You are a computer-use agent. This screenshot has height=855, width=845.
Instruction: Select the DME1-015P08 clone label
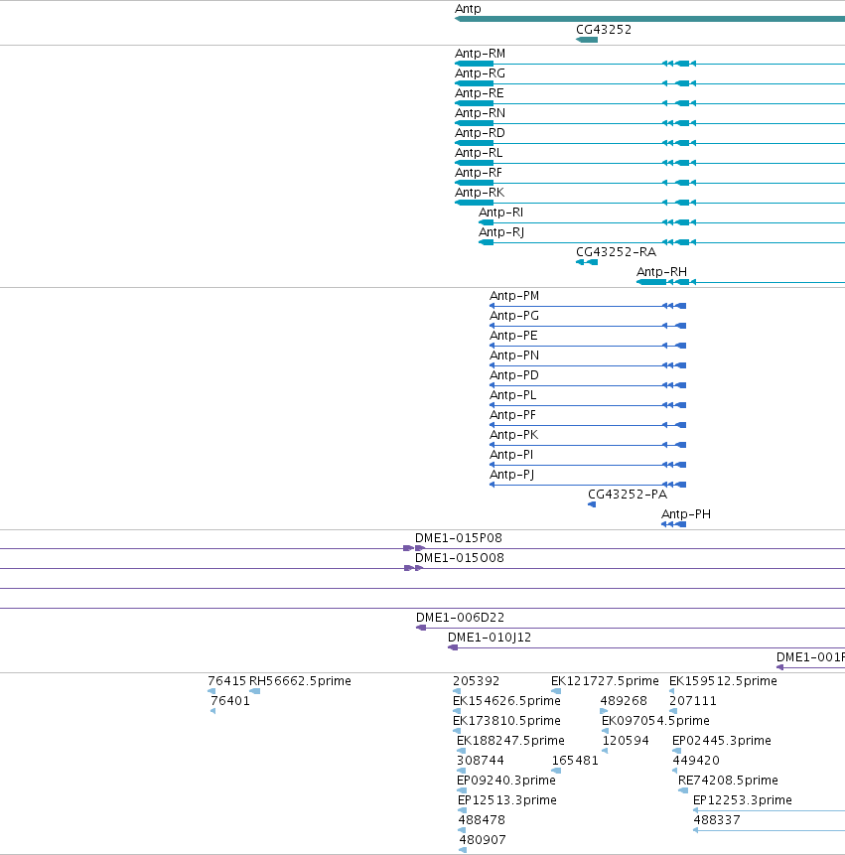coord(459,538)
